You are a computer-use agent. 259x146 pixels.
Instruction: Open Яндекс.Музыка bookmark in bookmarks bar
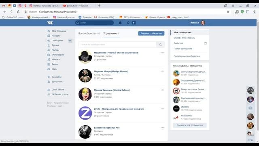[x=155, y=17]
